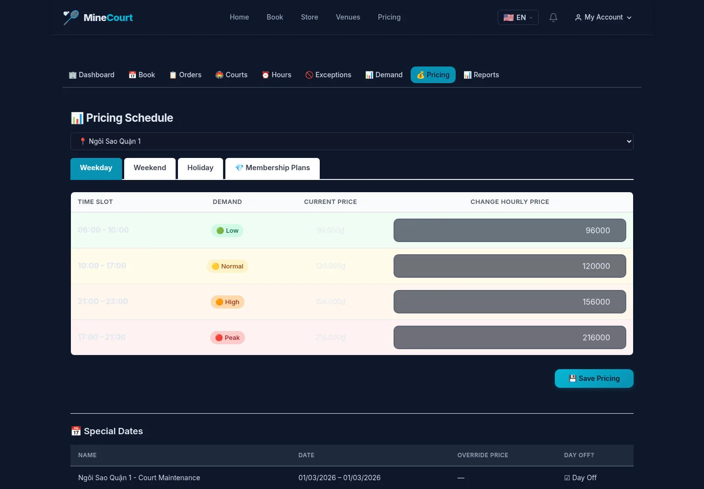Click the High demand badge
This screenshot has height=489, width=704.
pyautogui.click(x=227, y=302)
